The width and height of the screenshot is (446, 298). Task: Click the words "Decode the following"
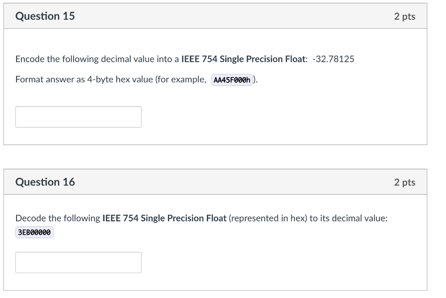coord(57,218)
